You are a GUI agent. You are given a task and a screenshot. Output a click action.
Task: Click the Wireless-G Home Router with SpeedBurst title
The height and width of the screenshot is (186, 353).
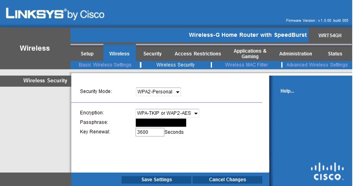pyautogui.click(x=248, y=35)
